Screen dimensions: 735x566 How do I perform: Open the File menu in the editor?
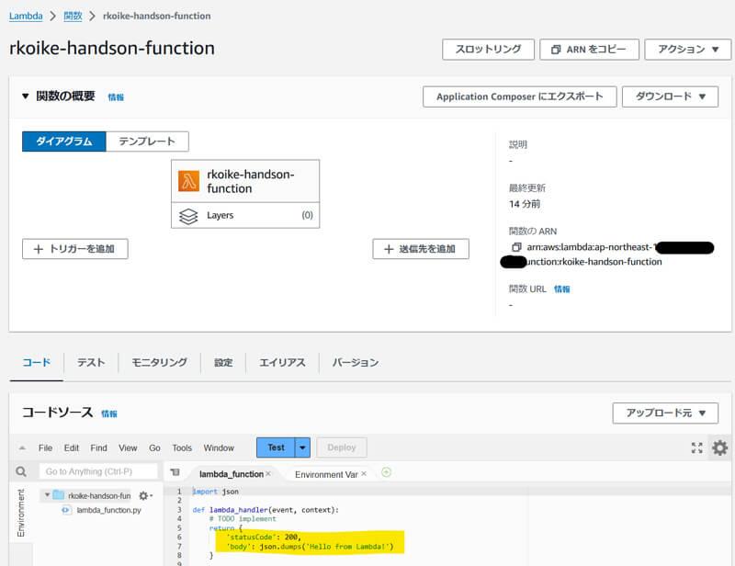(x=45, y=447)
